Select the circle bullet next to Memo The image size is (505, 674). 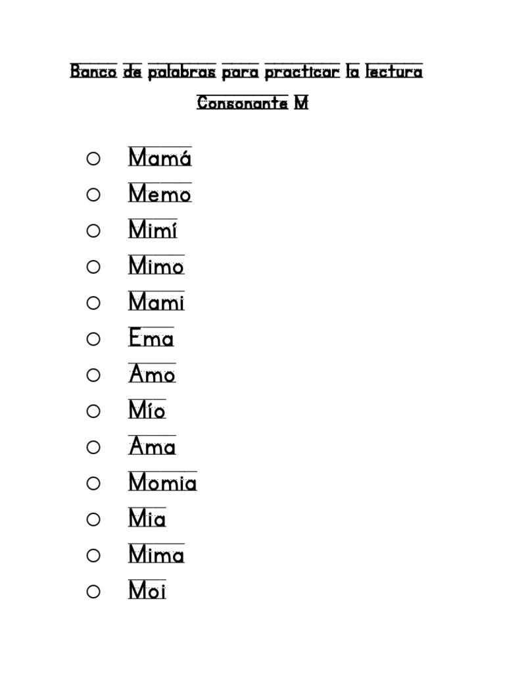[93, 195]
